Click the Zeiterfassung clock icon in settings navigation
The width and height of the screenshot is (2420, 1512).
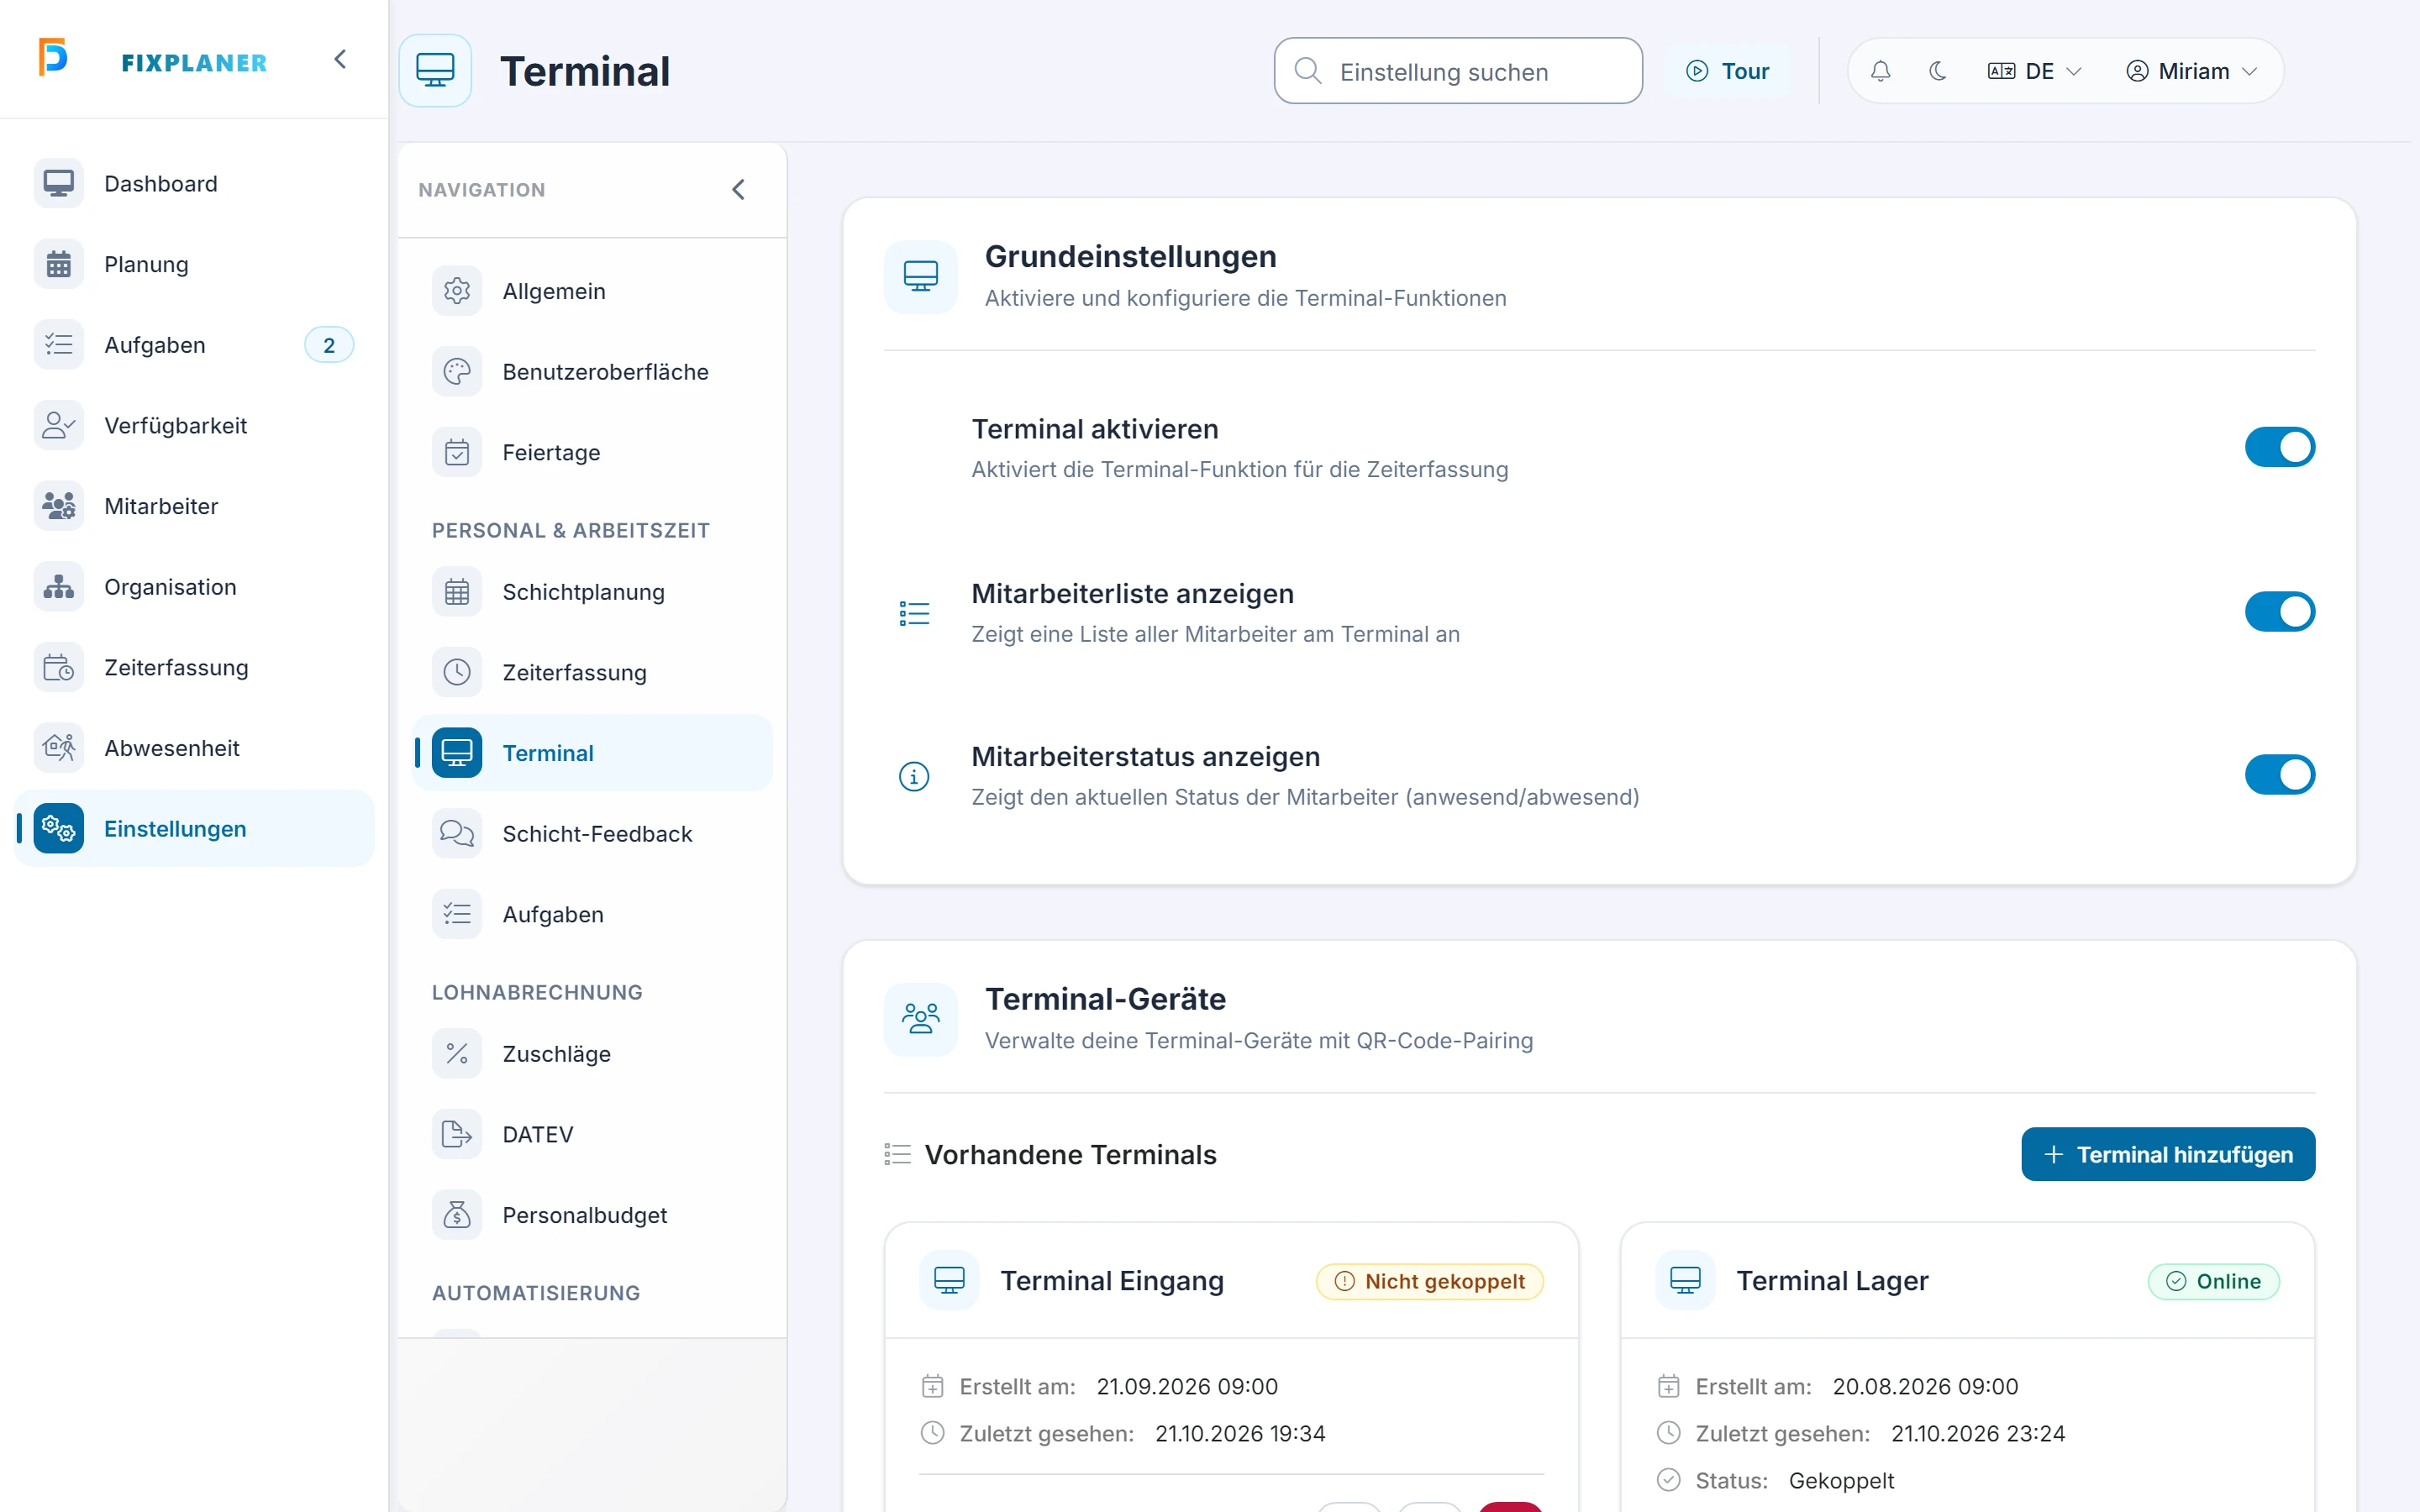457,673
